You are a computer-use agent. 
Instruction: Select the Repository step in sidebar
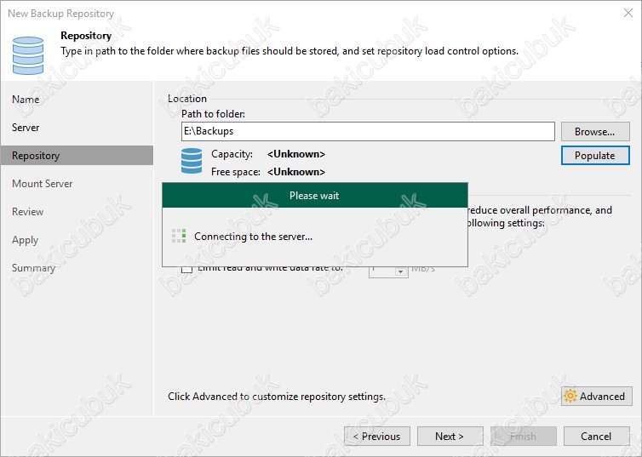(36, 156)
